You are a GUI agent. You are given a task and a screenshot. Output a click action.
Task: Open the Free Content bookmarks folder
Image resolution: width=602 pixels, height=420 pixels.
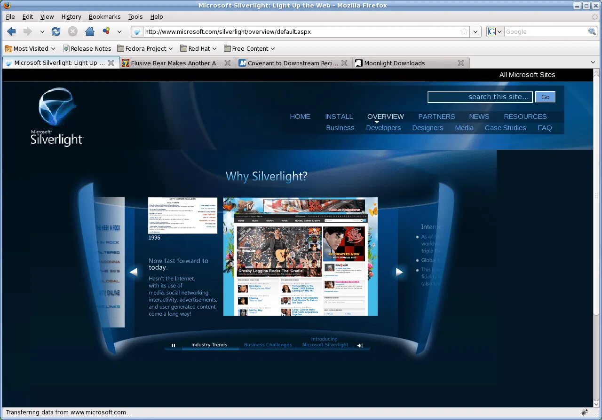pyautogui.click(x=250, y=48)
